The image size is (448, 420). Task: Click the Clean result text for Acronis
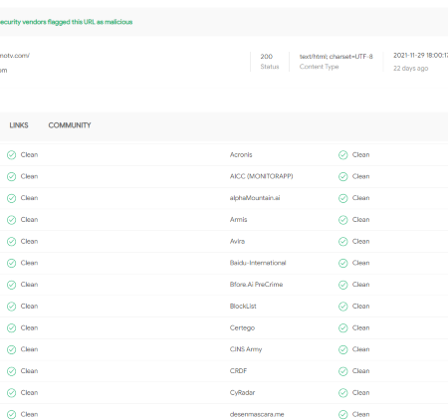[360, 154]
